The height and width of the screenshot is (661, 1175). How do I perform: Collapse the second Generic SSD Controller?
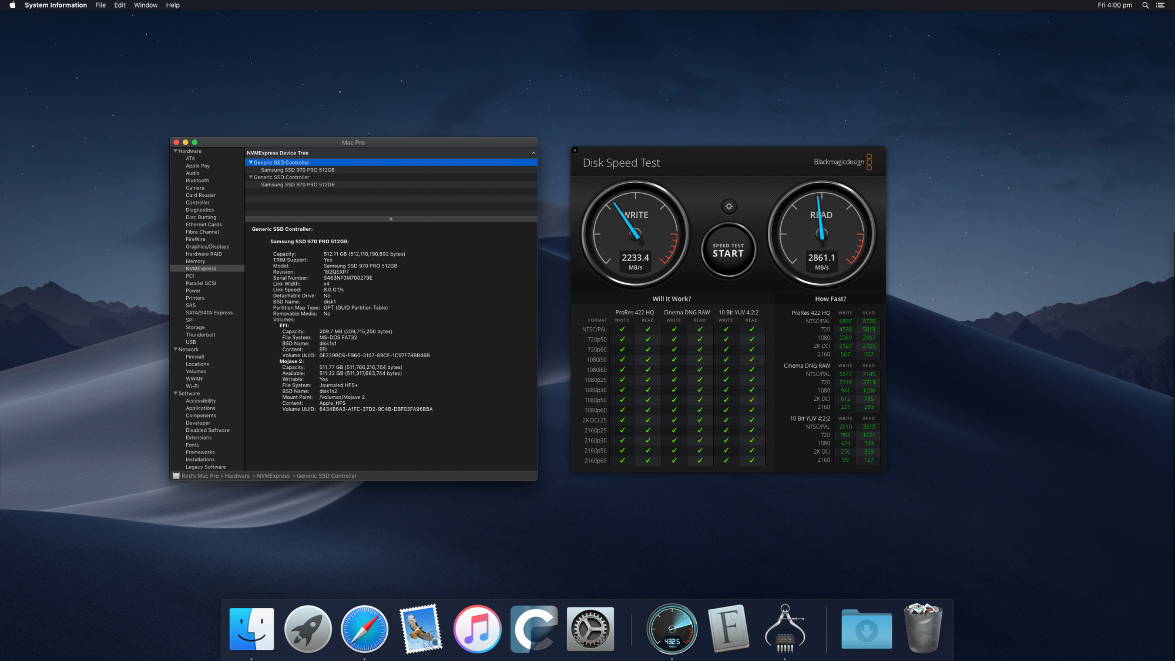click(251, 177)
